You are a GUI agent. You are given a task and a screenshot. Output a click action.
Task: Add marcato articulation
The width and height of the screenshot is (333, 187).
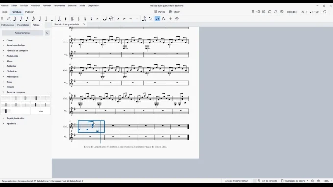point(118,19)
